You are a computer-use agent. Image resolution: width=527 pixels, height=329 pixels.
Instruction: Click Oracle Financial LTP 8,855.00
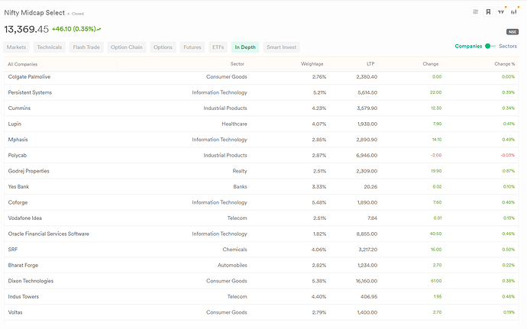point(367,234)
